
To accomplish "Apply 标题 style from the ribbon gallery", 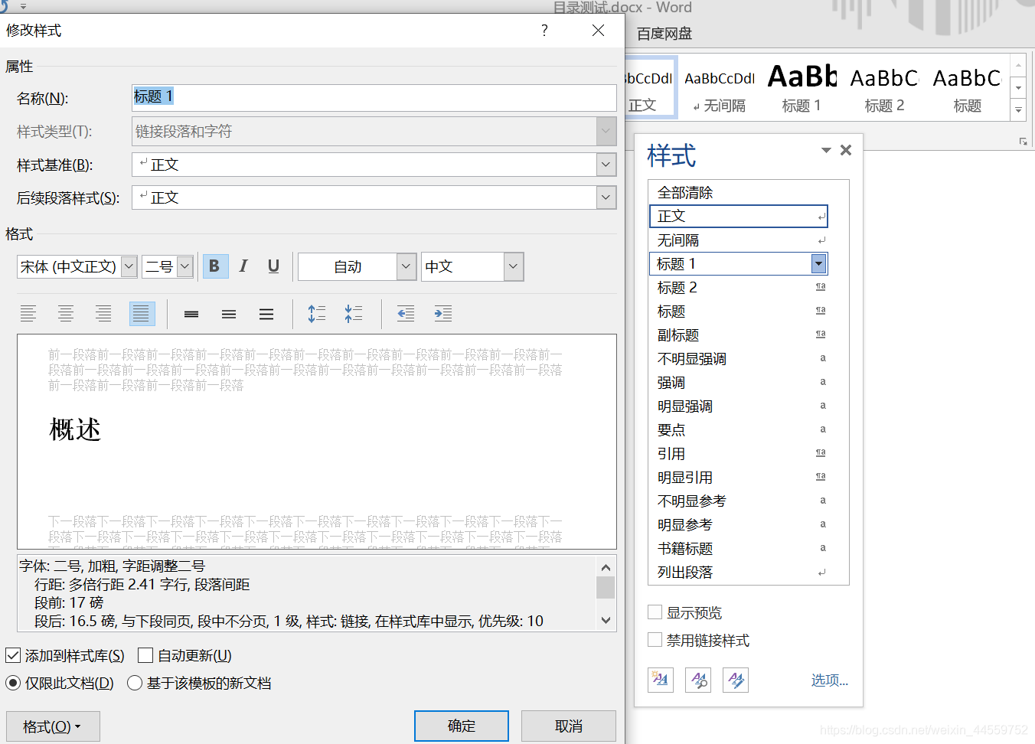I will (967, 87).
